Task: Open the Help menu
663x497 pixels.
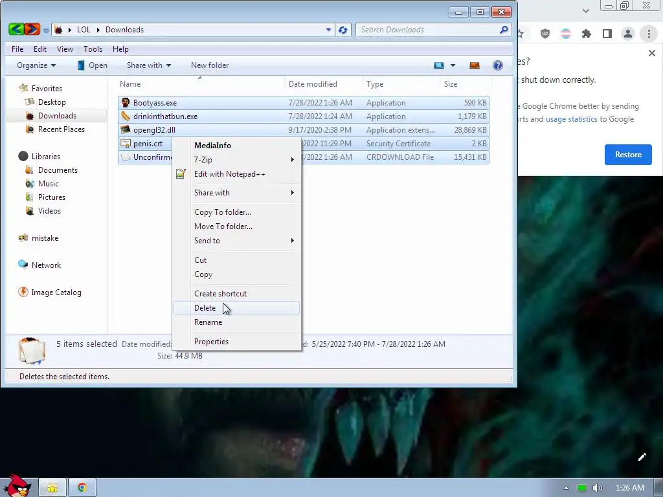Action: [120, 49]
